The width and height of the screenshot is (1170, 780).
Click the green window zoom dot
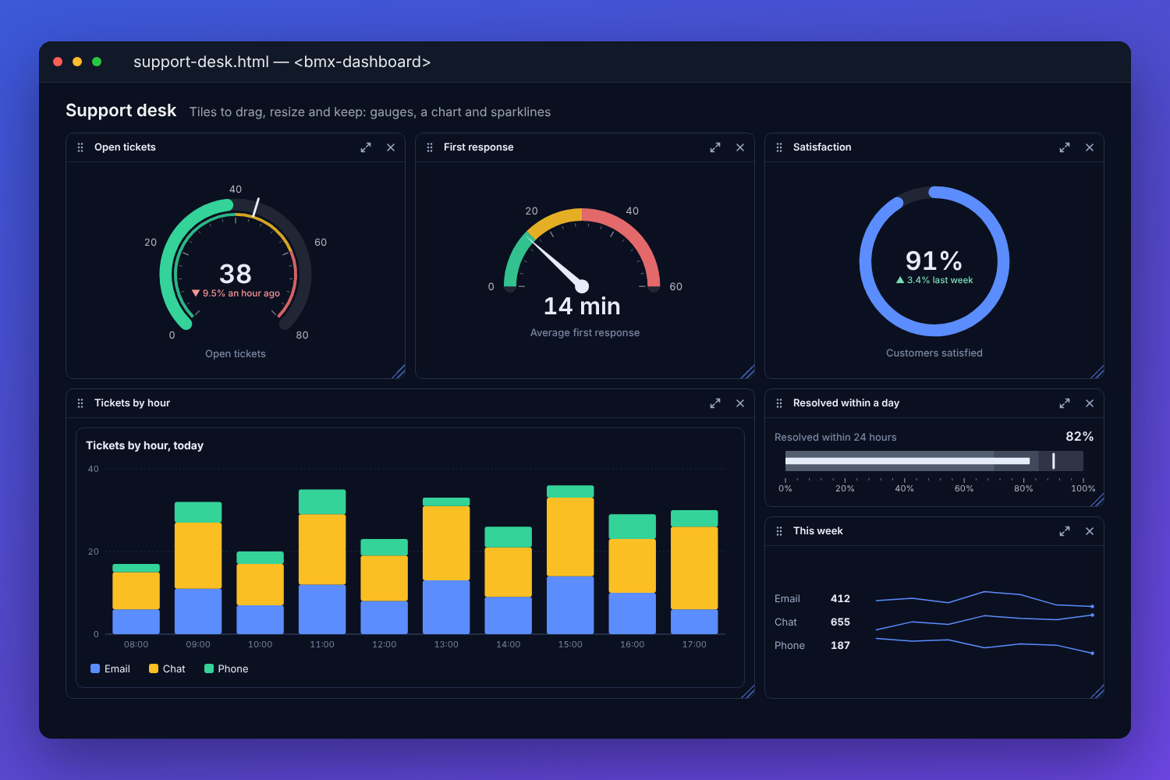pyautogui.click(x=97, y=62)
